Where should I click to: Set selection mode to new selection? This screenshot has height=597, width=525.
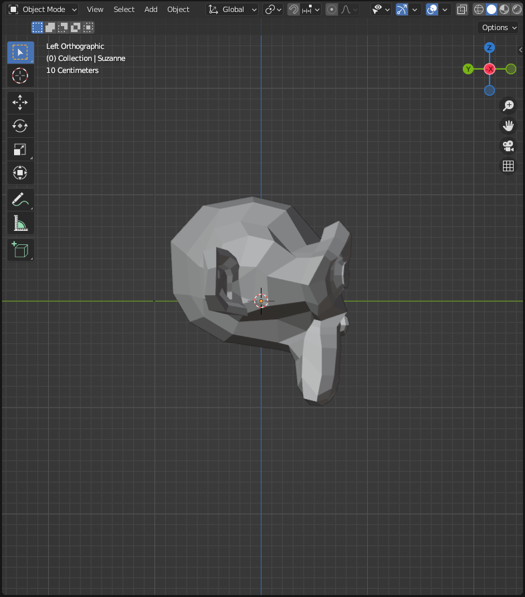tap(37, 27)
